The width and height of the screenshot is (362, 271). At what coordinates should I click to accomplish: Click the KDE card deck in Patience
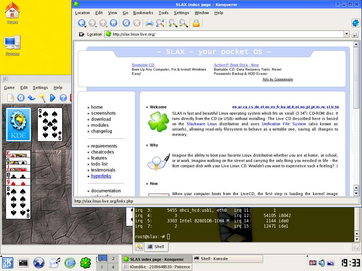click(18, 125)
